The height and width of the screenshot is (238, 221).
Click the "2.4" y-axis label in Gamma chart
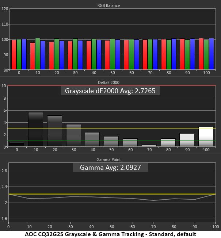[x=4, y=187]
